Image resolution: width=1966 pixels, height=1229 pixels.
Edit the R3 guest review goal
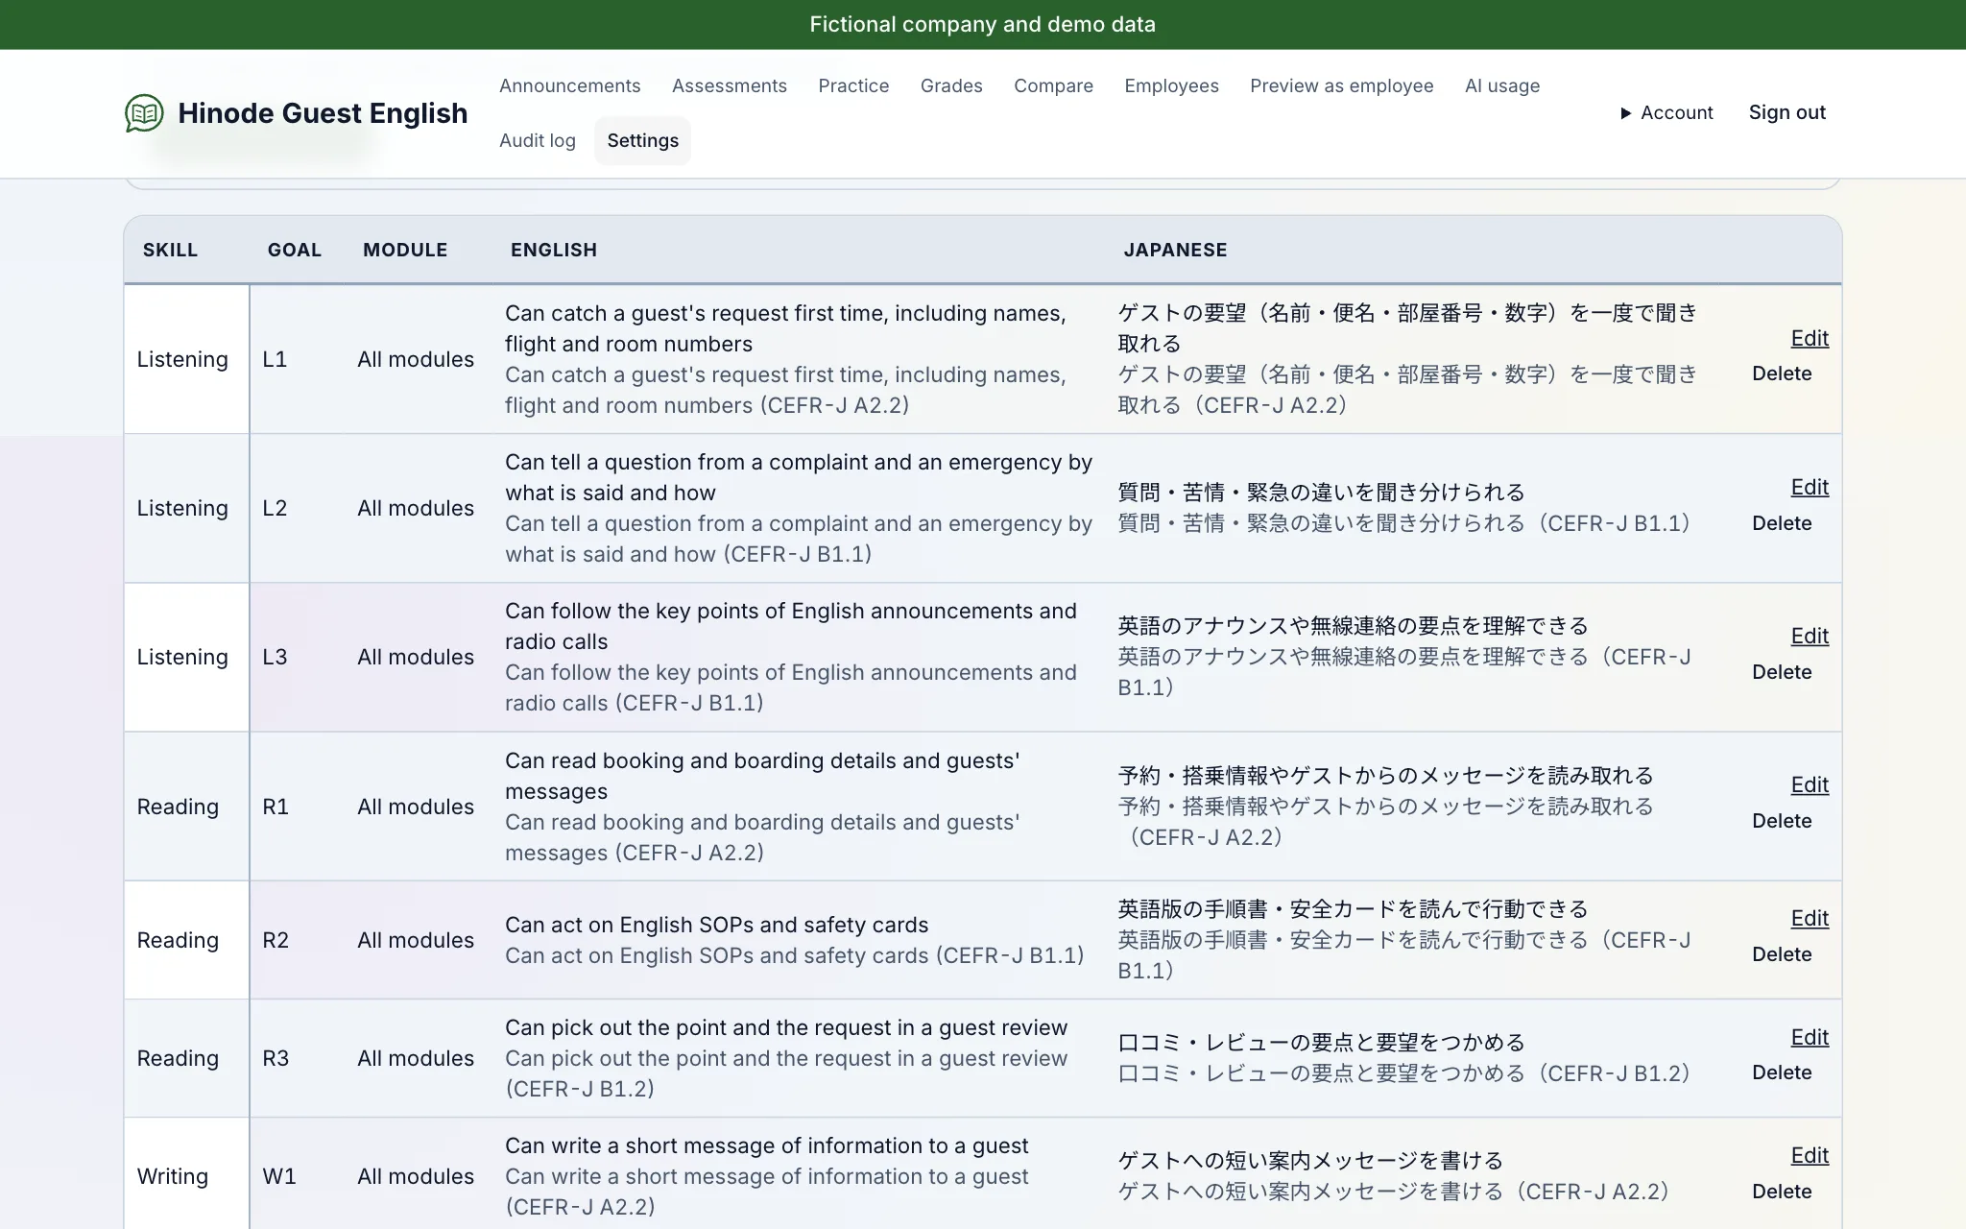pos(1810,1037)
